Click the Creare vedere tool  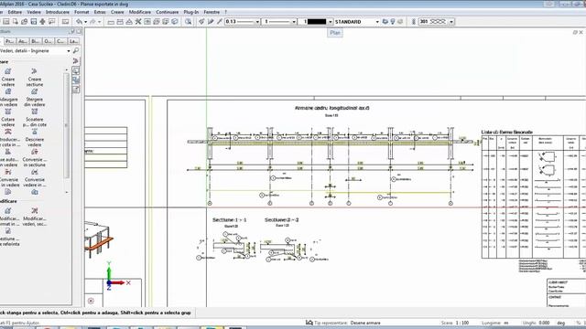(8, 77)
